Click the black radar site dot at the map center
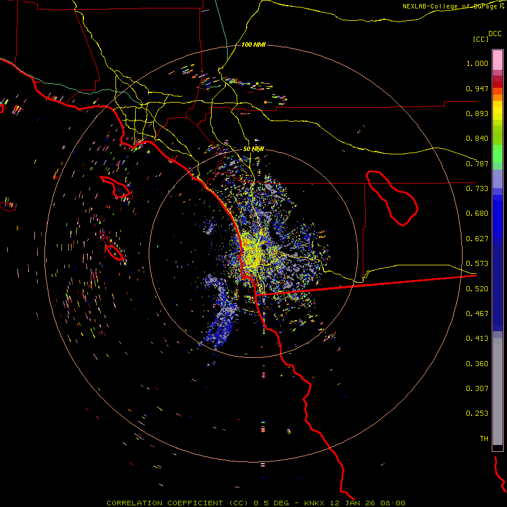507x507 pixels. click(264, 247)
